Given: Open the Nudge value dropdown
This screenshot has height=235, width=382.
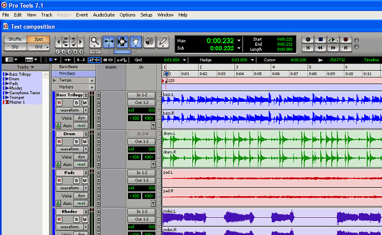Looking at the screenshot, I should 252,60.
